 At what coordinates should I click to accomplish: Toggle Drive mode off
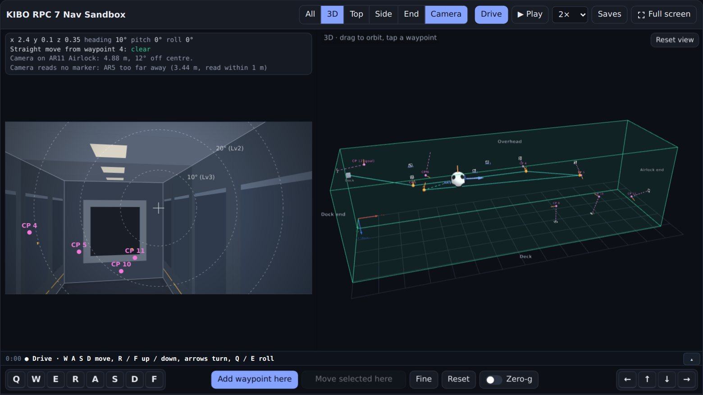491,14
